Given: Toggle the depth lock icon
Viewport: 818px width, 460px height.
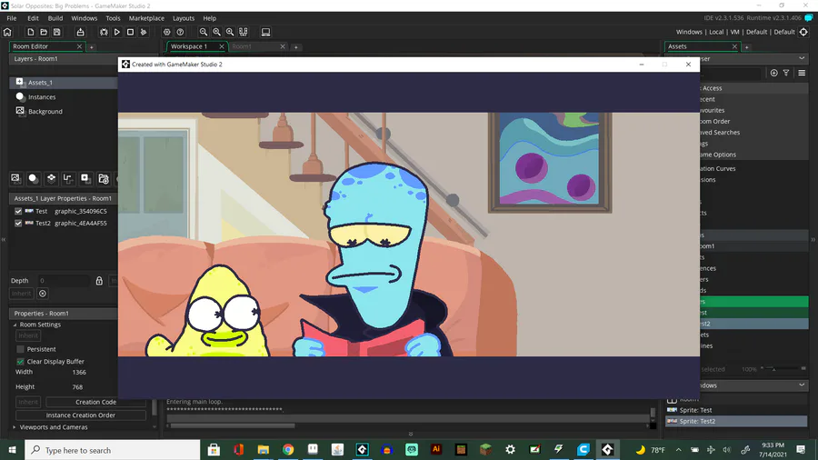Looking at the screenshot, I should pos(99,281).
